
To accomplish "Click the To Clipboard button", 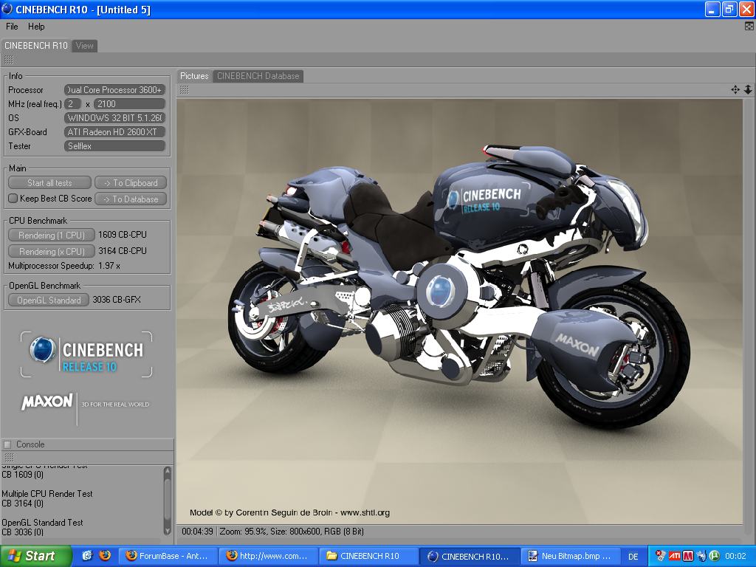I will 131,183.
